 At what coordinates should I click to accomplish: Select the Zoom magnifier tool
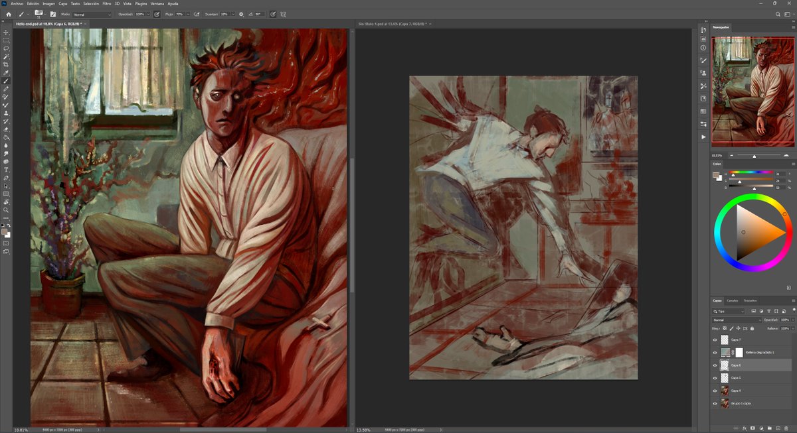pos(6,210)
